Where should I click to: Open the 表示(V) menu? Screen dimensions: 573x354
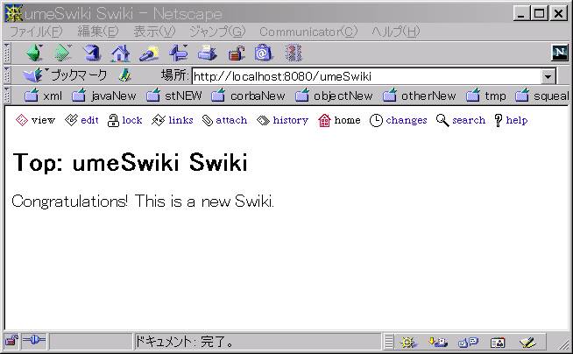pyautogui.click(x=154, y=32)
